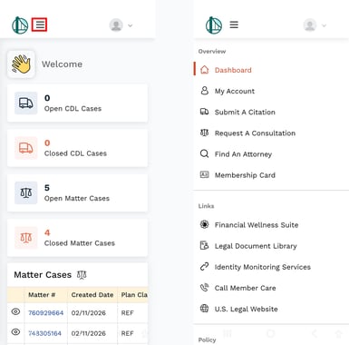
Task: Click the Call Member Care phone icon
Action: [x=205, y=287]
